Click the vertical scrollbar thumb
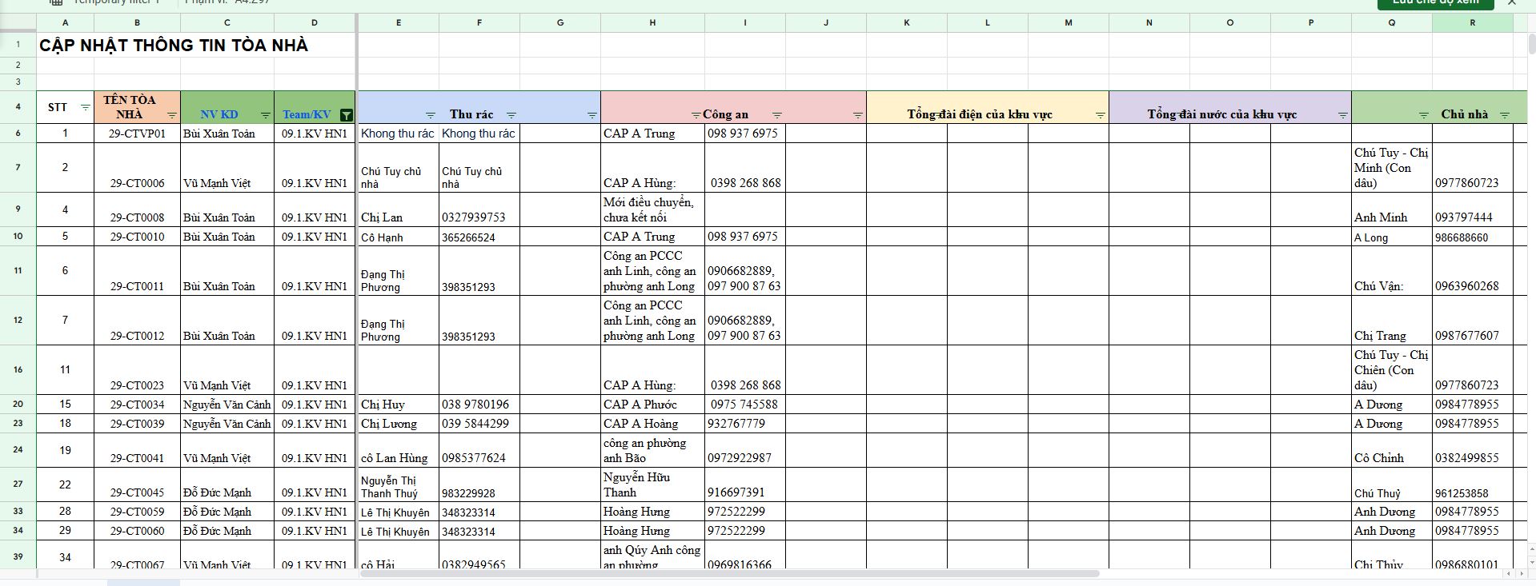This screenshot has width=1536, height=586. pyautogui.click(x=1530, y=44)
